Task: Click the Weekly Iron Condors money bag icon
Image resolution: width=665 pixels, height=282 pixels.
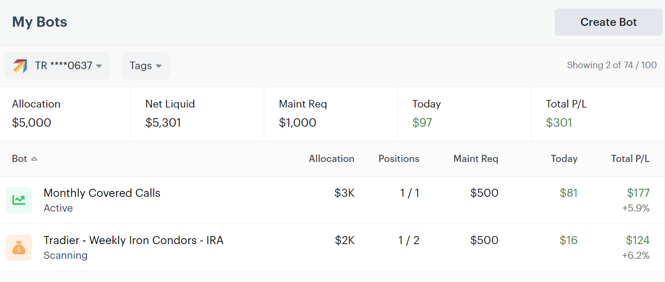Action: 19,247
